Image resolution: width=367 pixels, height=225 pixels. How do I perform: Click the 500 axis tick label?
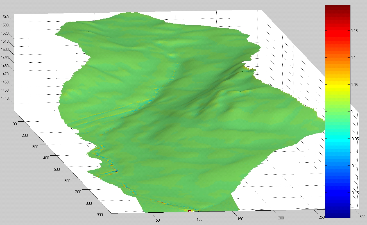click(x=57, y=169)
